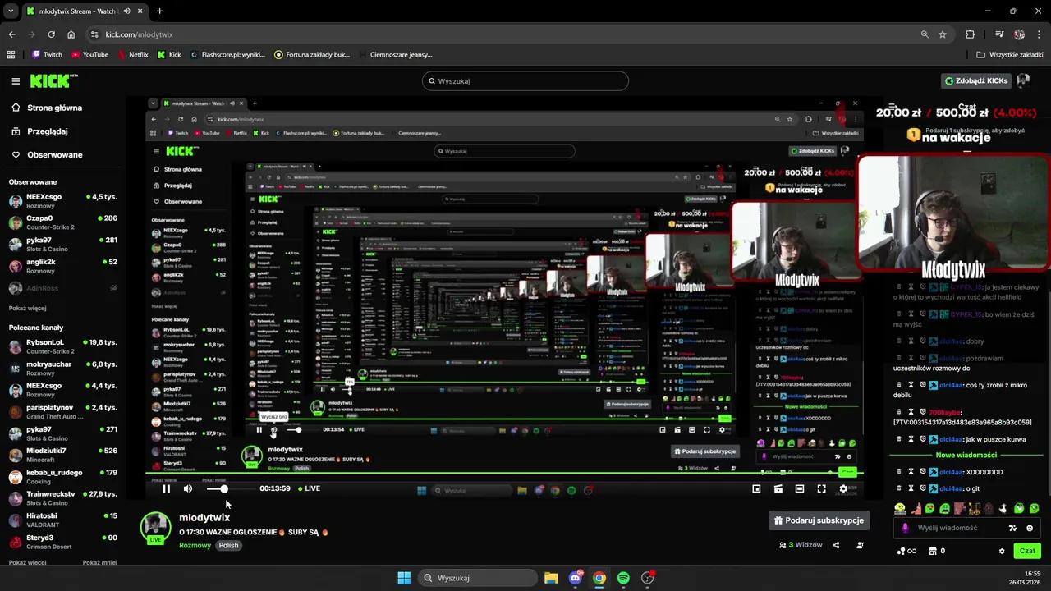Viewport: 1051px width, 591px height.
Task: Click the Kick 'Wyszukaj' search field
Action: click(525, 81)
